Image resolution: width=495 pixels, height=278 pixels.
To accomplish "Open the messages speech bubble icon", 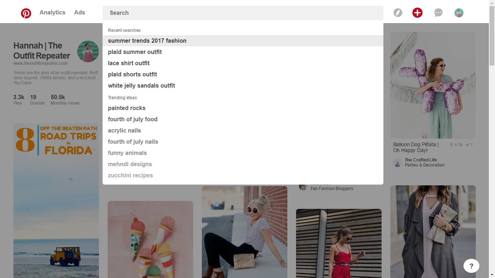I will point(438,13).
